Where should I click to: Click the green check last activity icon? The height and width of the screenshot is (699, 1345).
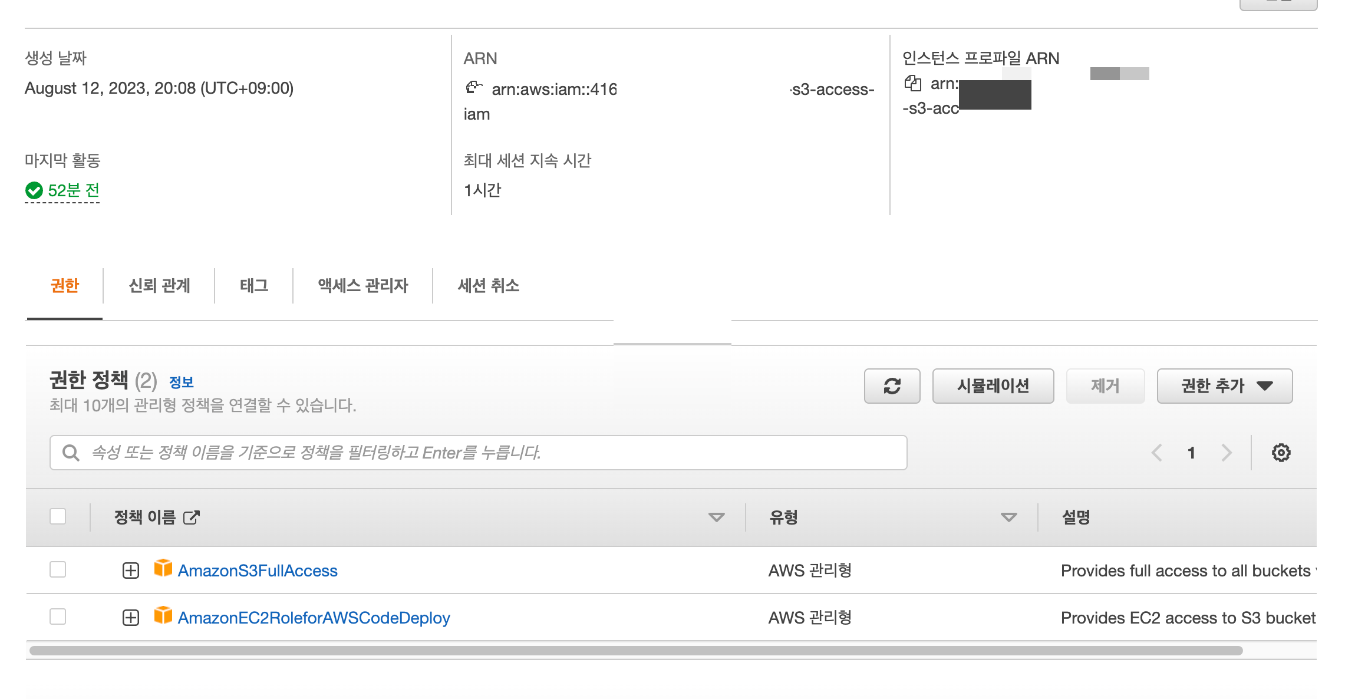[34, 190]
